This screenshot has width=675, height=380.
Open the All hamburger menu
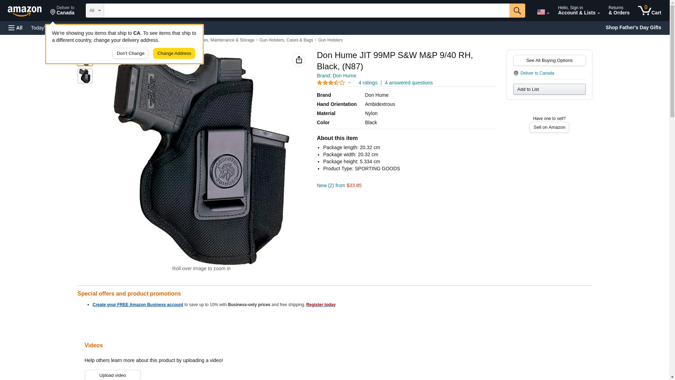click(15, 28)
